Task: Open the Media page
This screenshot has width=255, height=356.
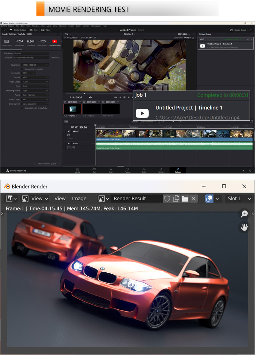Action: click(x=77, y=171)
